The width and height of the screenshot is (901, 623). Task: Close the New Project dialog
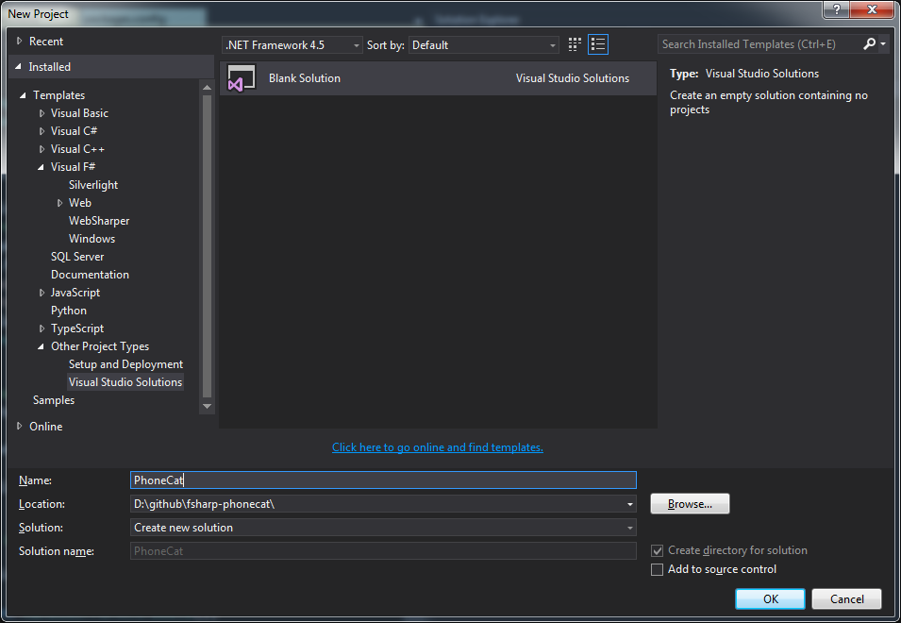872,9
